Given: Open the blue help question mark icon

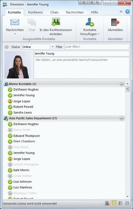Looking at the screenshot, I should click(x=128, y=12).
